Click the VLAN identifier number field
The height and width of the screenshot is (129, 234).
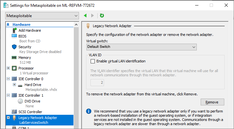point(97,83)
